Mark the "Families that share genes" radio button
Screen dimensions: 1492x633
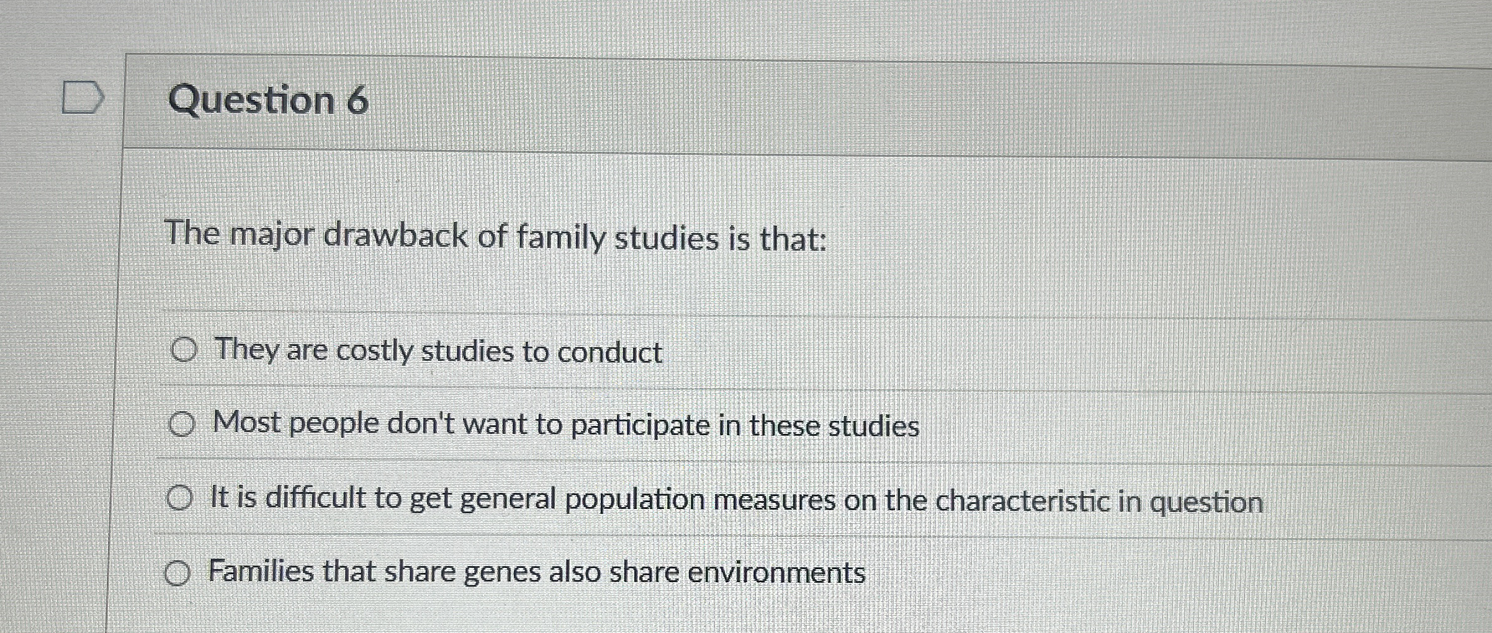(x=177, y=573)
